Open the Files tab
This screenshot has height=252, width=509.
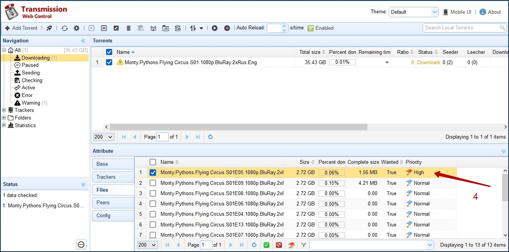pyautogui.click(x=113, y=190)
